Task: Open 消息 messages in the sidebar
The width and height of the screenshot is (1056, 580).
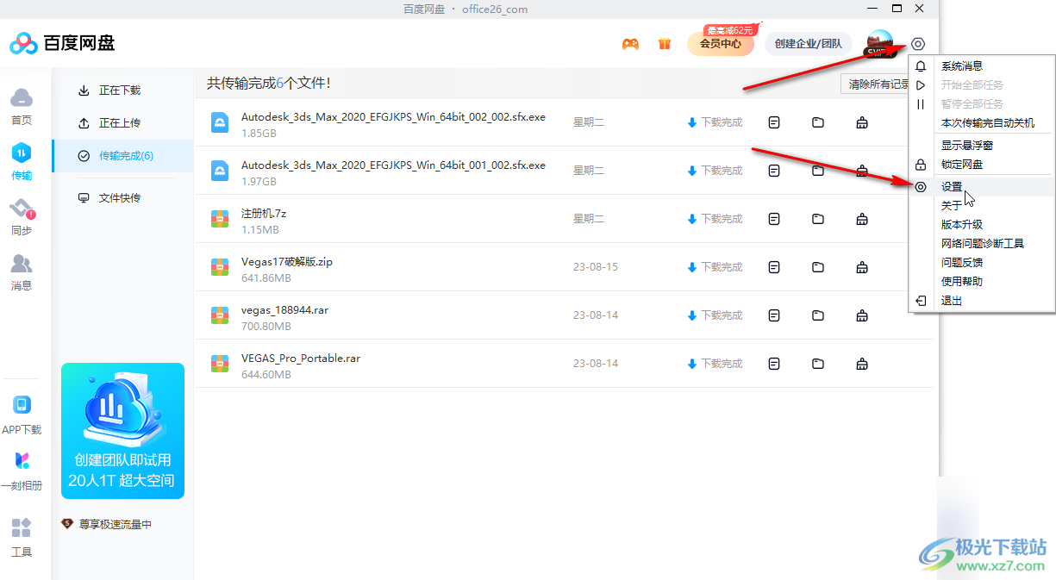Action: pyautogui.click(x=22, y=272)
